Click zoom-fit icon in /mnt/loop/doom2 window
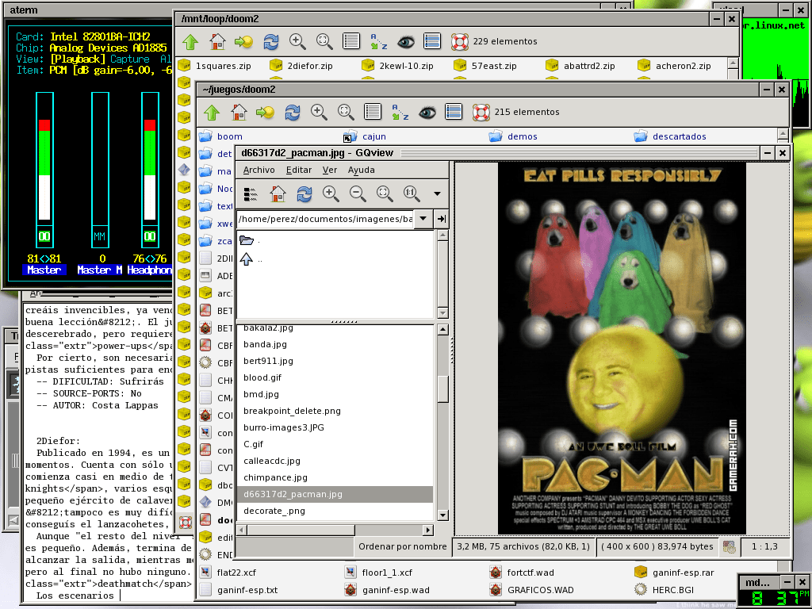812x609 pixels. click(324, 41)
